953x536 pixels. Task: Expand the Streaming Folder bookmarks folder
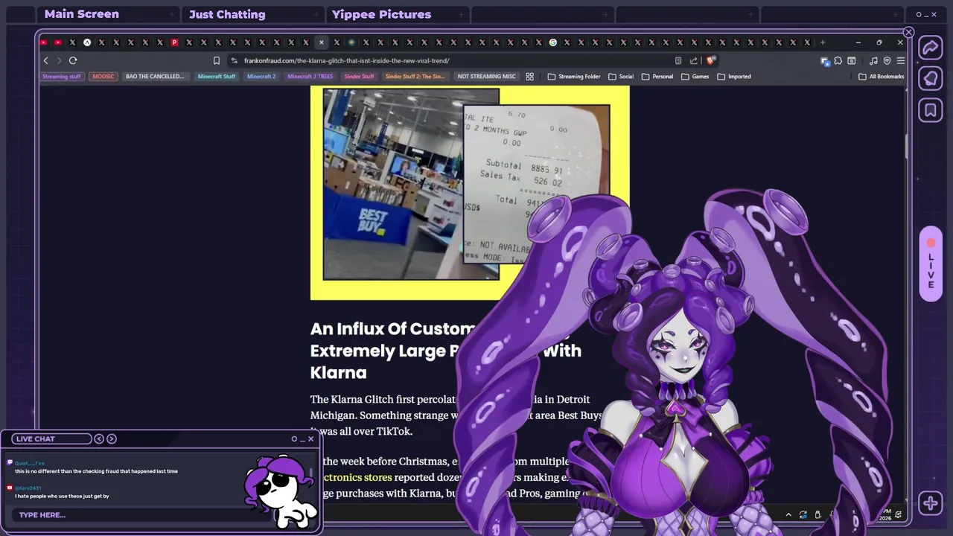(x=574, y=76)
